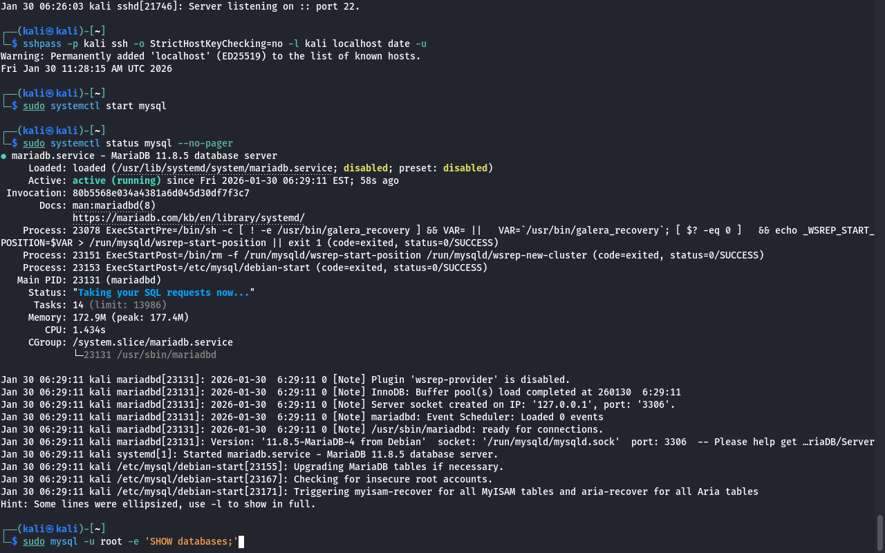Click the 'Hint: Some lines were ellipsized' line
The width and height of the screenshot is (885, 553).
158,504
